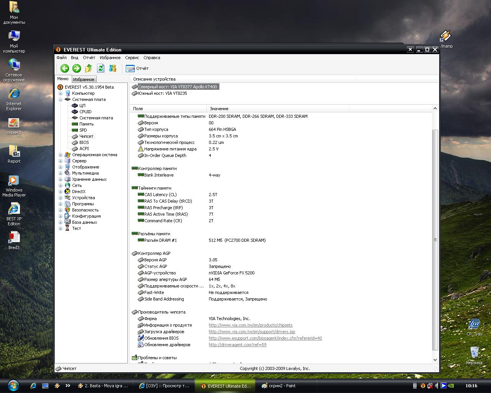Viewport: 491px width, 393px height.
Task: Click the CAS Latency (CL) row
Action: click(x=281, y=195)
